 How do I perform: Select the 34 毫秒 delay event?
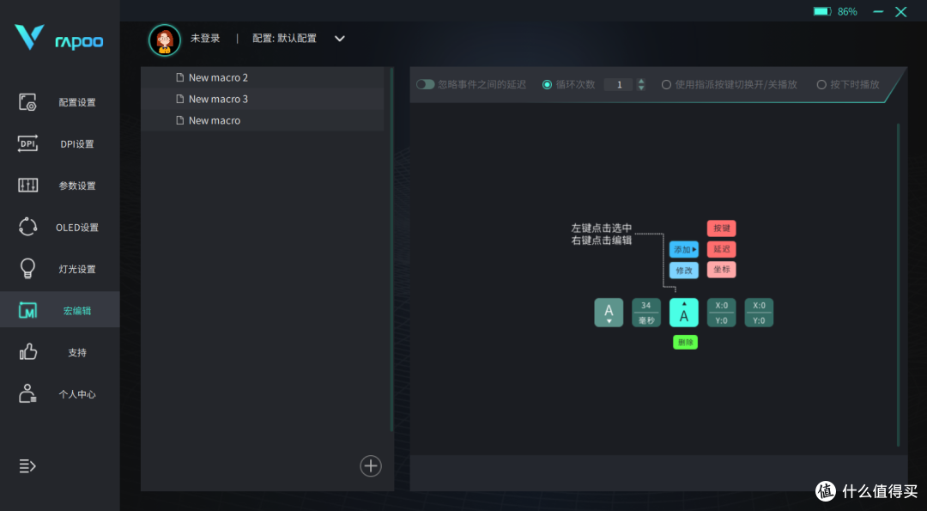(646, 313)
